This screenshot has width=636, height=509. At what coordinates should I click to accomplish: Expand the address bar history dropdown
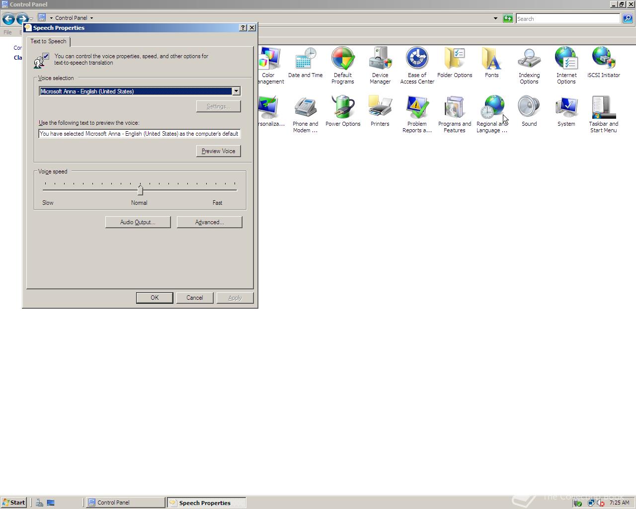coord(495,18)
